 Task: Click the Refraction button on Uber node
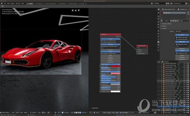pyautogui.click(x=111, y=50)
